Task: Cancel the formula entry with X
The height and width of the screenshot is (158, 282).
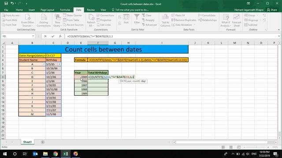Action: pyautogui.click(x=45, y=36)
